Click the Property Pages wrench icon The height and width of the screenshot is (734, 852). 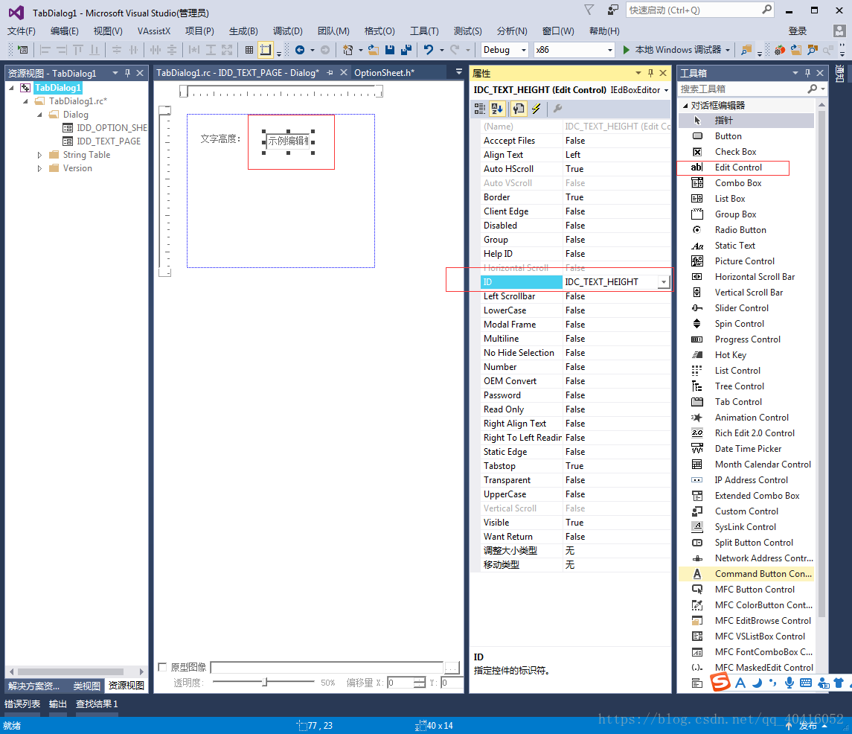pos(557,109)
